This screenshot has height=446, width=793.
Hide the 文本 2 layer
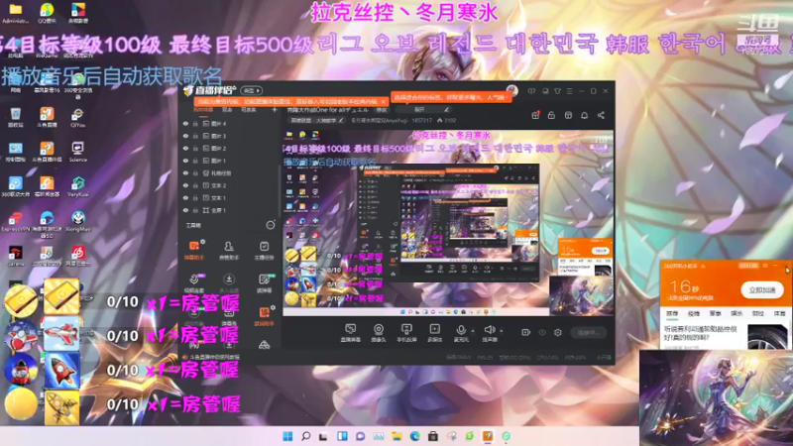coord(185,185)
